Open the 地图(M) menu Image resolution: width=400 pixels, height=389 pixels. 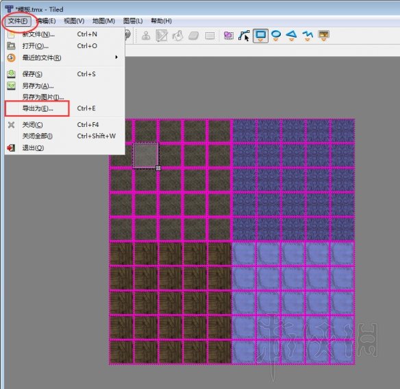tap(103, 21)
